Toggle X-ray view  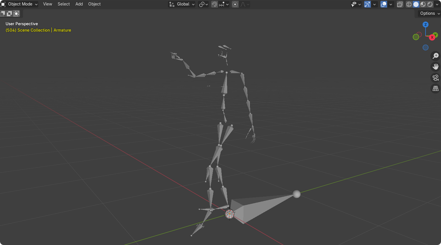(x=400, y=4)
